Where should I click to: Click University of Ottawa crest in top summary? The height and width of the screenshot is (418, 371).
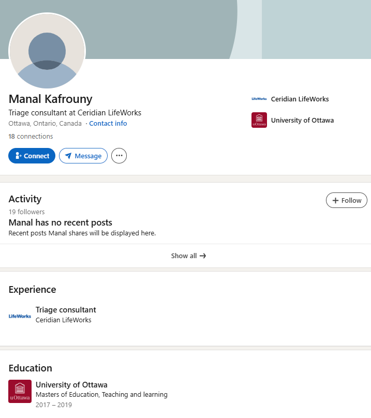259,120
